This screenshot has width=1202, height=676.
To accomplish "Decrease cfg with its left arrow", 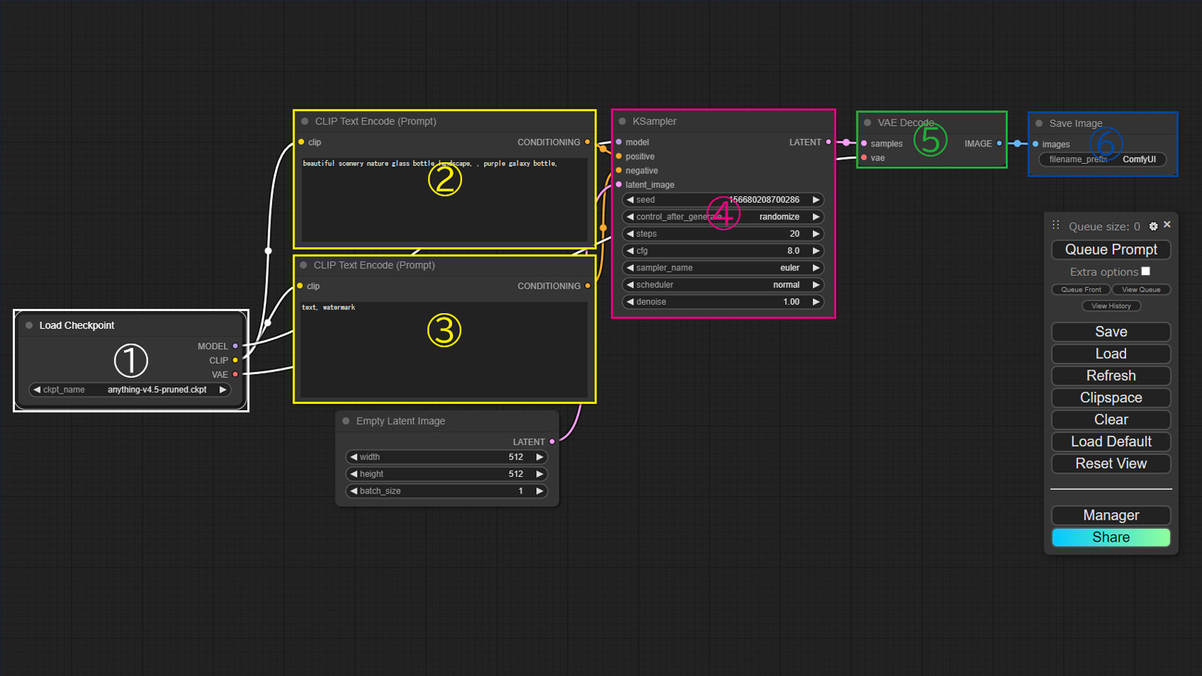I will [x=630, y=251].
